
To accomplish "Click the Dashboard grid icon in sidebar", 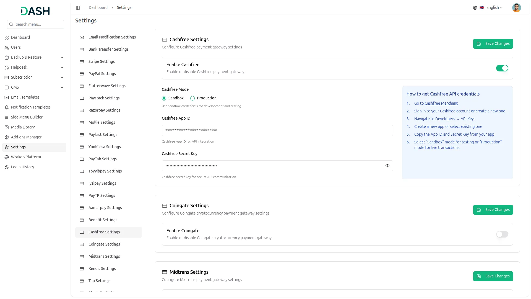I will (7, 38).
